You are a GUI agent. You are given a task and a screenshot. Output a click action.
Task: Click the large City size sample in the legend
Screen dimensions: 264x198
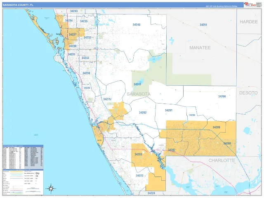(x=38, y=173)
